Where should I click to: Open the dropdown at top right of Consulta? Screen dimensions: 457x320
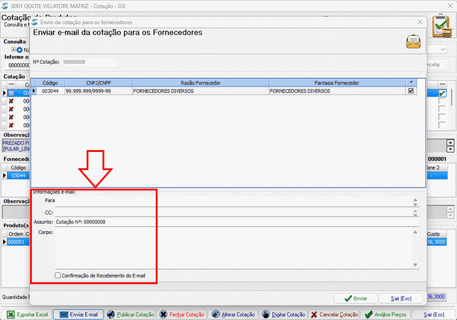click(x=443, y=49)
